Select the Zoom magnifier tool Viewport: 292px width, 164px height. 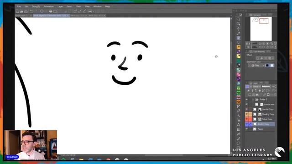coord(238,19)
